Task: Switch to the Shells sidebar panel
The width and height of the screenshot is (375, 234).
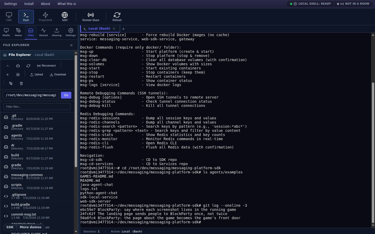Action: point(6,32)
